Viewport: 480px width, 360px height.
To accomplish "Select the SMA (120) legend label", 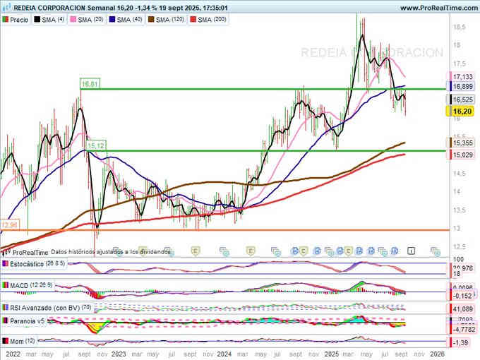I will (170, 20).
